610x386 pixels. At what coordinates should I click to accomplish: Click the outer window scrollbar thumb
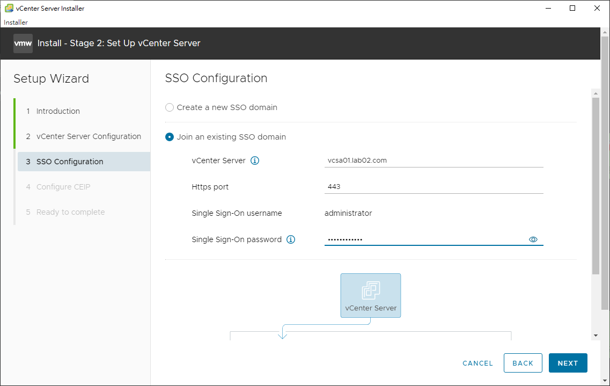tap(605, 173)
